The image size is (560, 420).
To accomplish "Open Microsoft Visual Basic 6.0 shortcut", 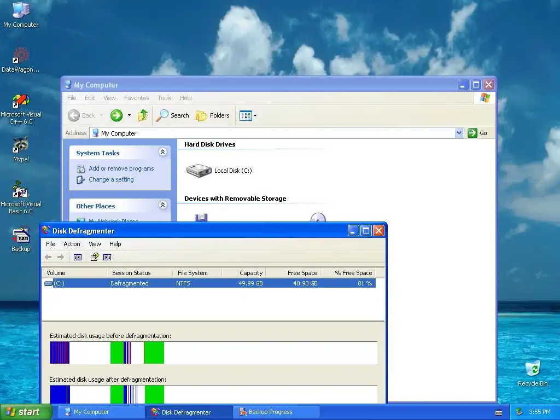I will [21, 197].
